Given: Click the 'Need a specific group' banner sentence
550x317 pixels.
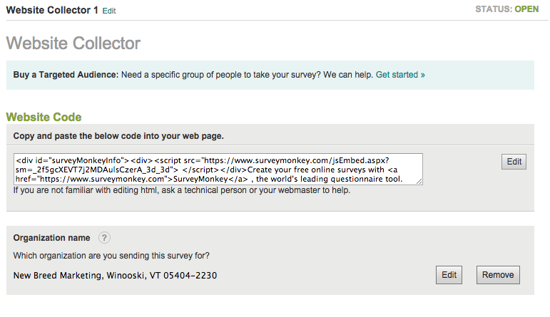Looking at the screenshot, I should (247, 75).
